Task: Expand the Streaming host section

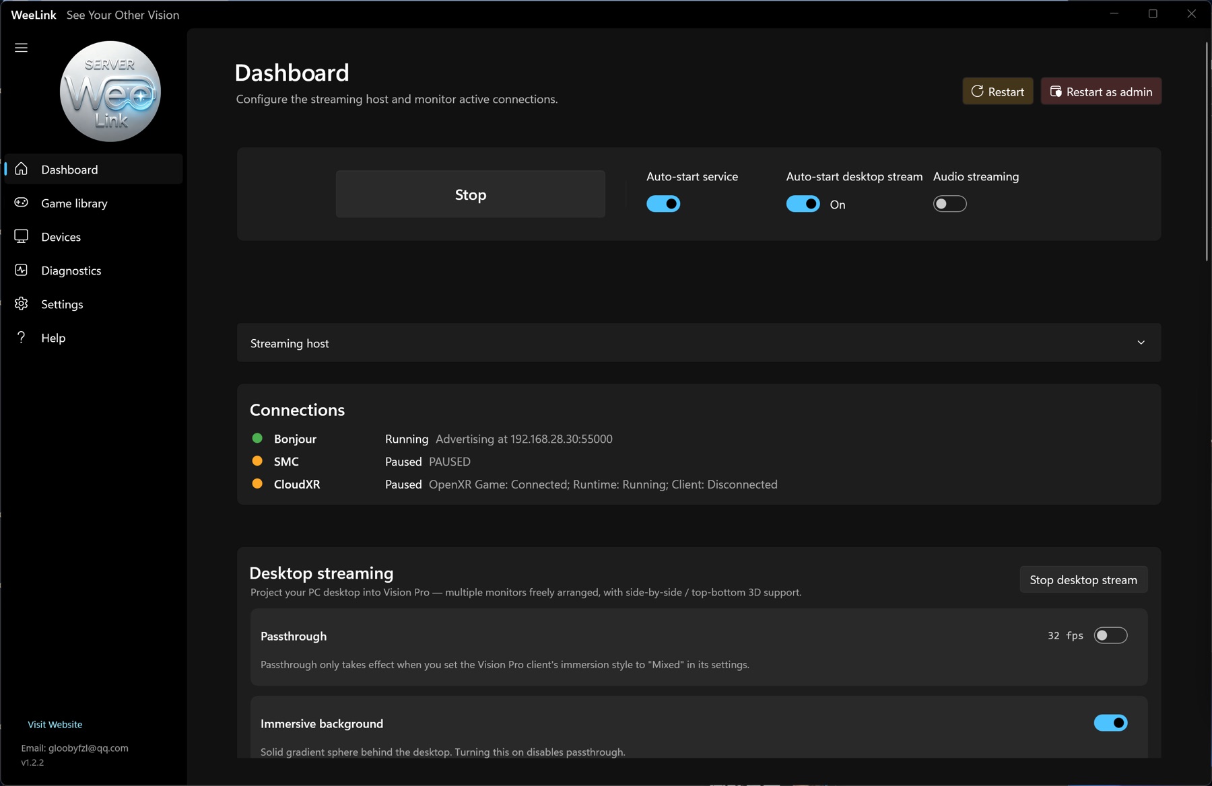Action: [x=698, y=343]
